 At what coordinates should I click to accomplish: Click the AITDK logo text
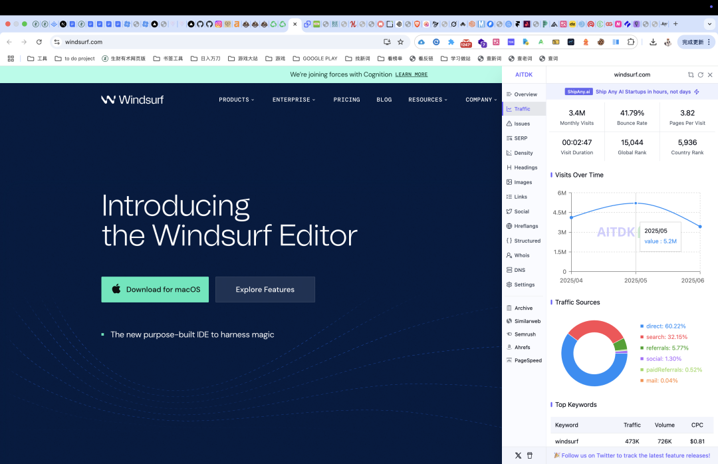[x=524, y=74]
